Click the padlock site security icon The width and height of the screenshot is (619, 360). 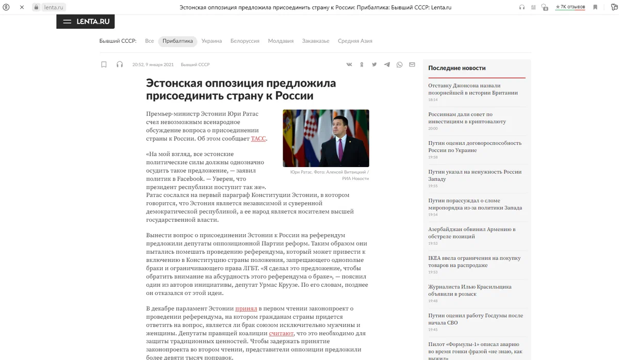[x=36, y=7]
